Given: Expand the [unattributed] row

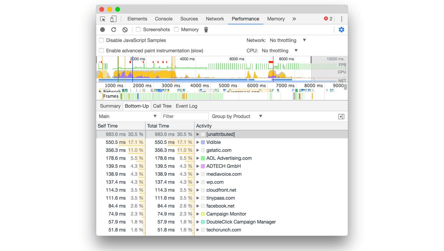Looking at the screenshot, I should (x=198, y=134).
